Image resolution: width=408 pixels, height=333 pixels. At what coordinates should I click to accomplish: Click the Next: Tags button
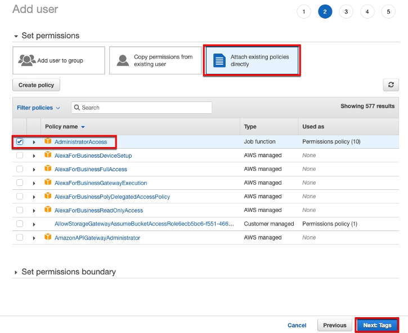[377, 325]
